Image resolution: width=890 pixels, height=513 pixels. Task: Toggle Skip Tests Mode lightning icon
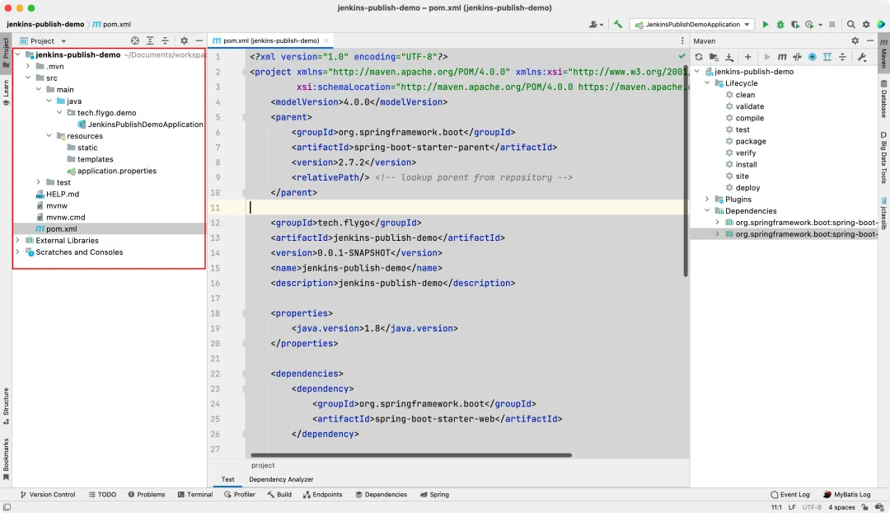click(x=813, y=57)
